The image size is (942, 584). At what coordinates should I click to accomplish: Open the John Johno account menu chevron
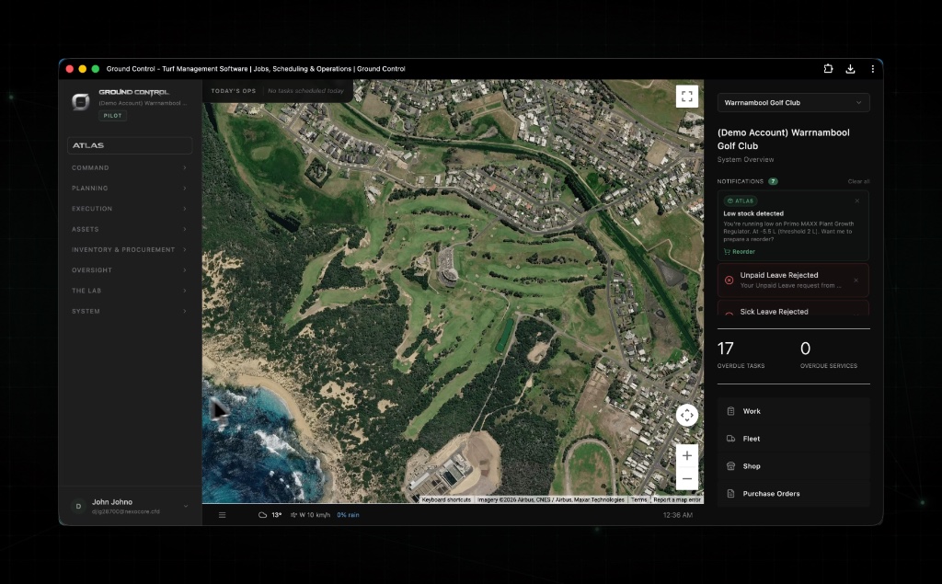186,507
